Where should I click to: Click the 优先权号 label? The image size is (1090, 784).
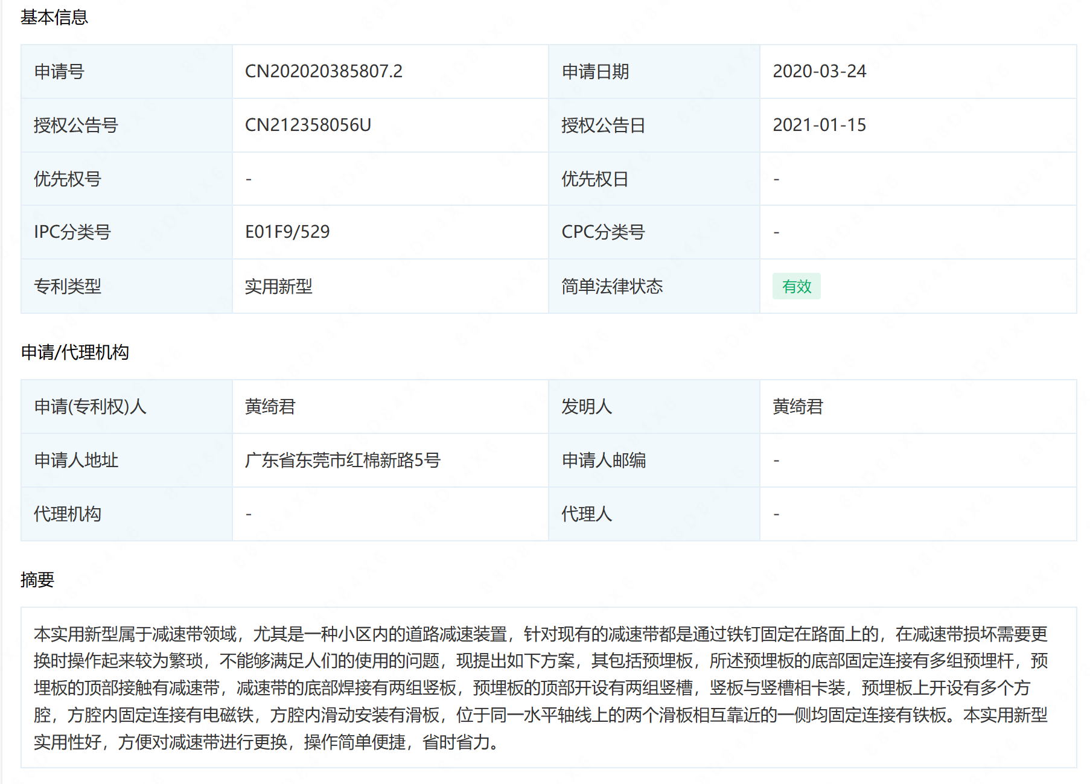pos(68,179)
